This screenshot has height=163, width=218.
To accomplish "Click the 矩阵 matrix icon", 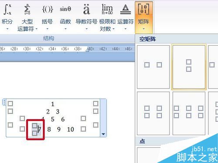I will [x=143, y=9].
